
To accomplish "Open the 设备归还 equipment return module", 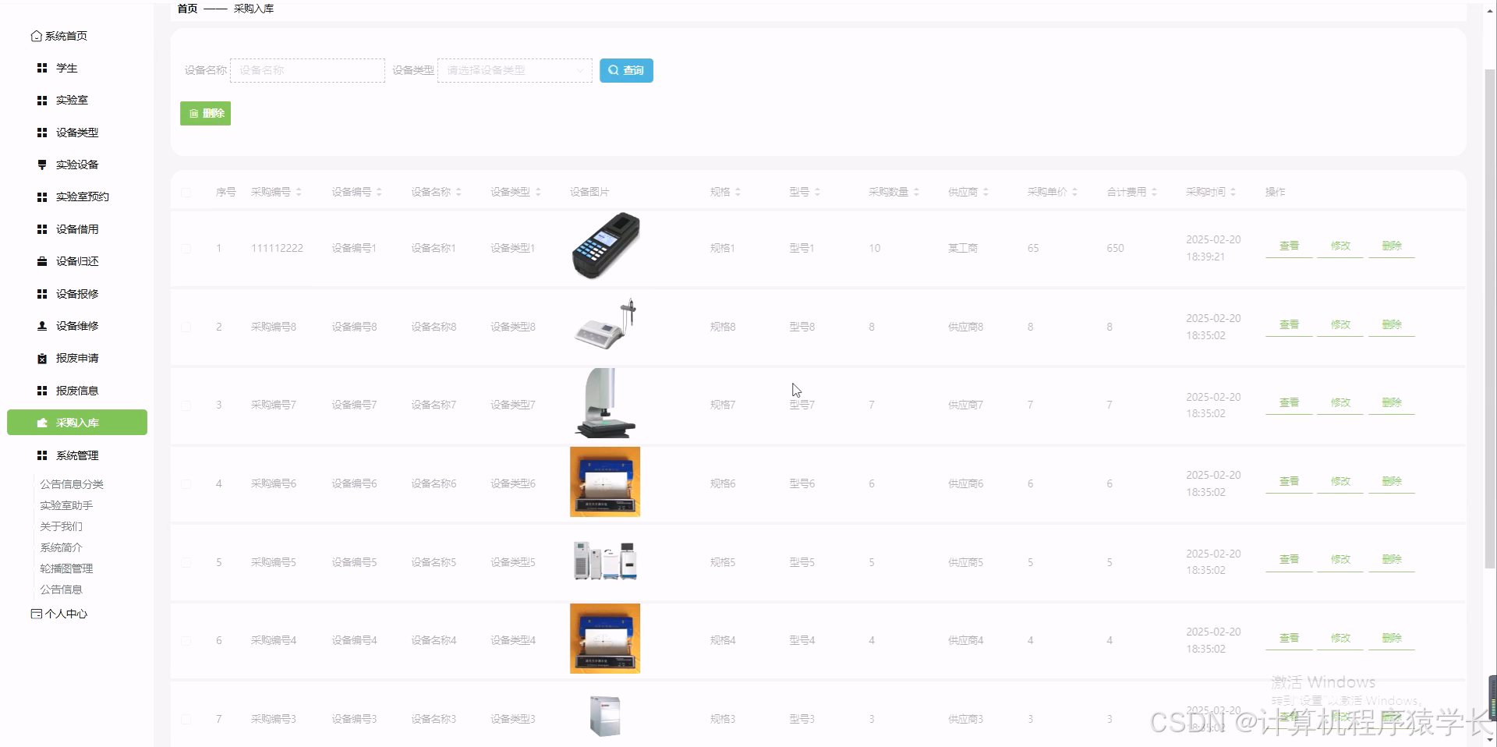I will (x=76, y=261).
